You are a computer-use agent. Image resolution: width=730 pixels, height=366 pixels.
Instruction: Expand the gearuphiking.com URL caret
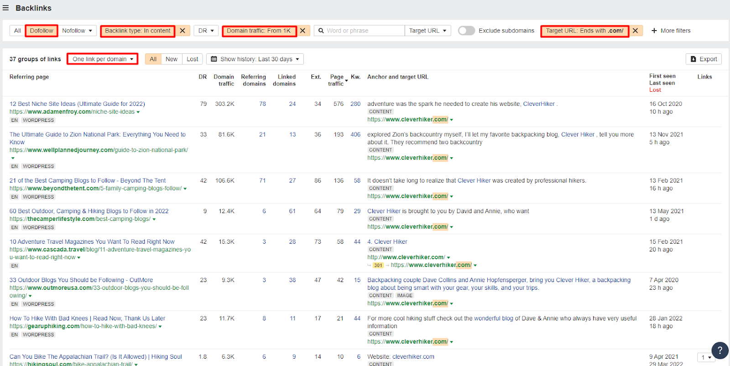click(160, 326)
